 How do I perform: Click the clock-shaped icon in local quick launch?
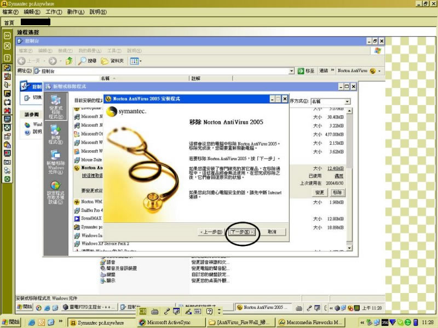(x=42, y=323)
